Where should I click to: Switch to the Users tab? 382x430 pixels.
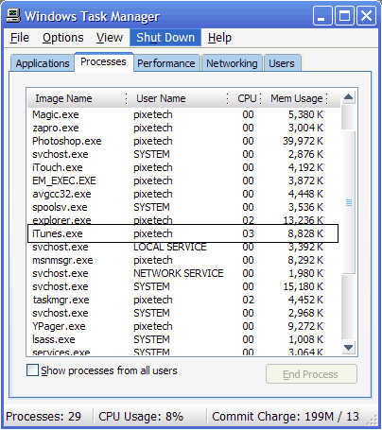pyautogui.click(x=282, y=63)
